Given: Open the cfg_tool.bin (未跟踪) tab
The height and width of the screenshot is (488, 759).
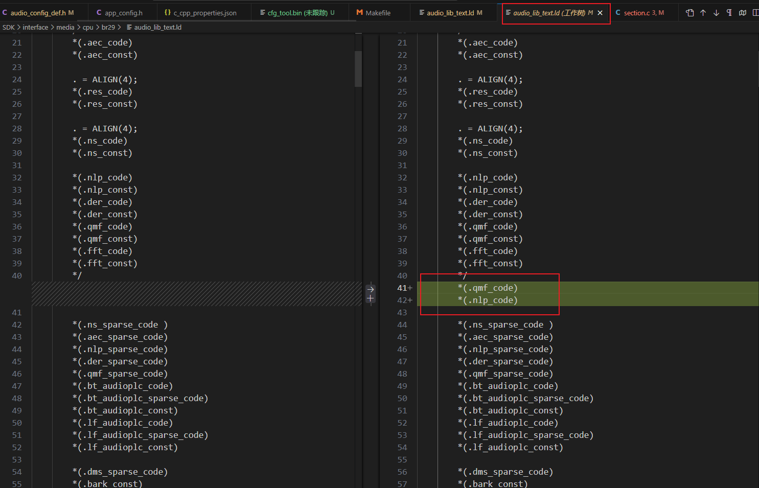Looking at the screenshot, I should (x=301, y=13).
